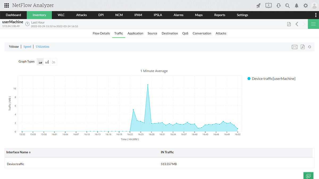
Task: Toggle the Device traffic legend color dot
Action: coord(249,79)
